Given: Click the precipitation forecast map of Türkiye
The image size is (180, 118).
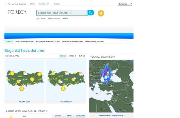Looking at the screenshot, I should point(111,86).
